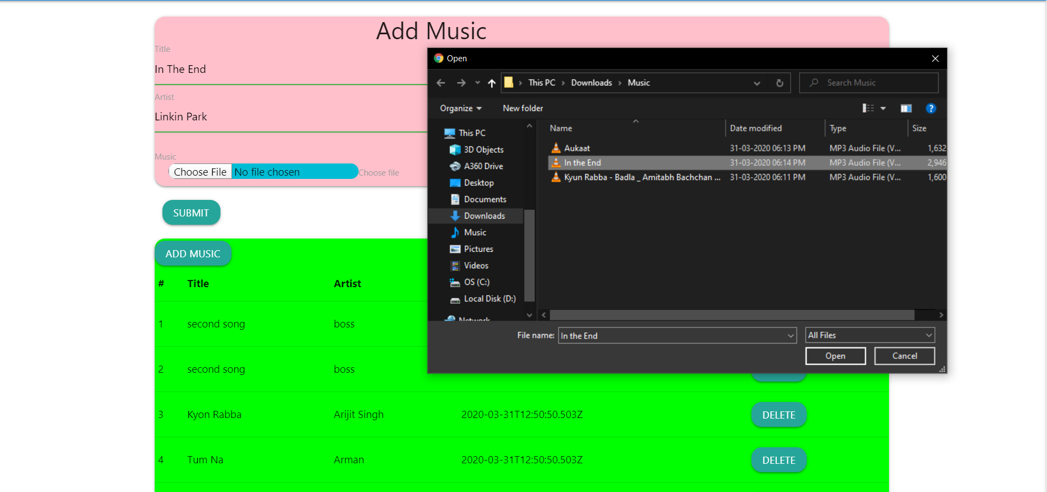Screen dimensions: 1047x492
Task: Click Arijit Singh artist cell
Action: pyautogui.click(x=359, y=415)
